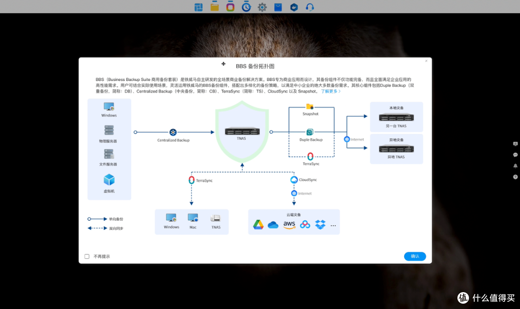Click the Snapshot folder icon
This screenshot has width=520, height=309.
310,107
